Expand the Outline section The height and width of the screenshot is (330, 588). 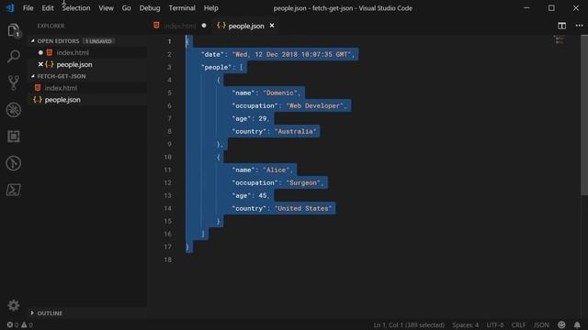coord(32,313)
